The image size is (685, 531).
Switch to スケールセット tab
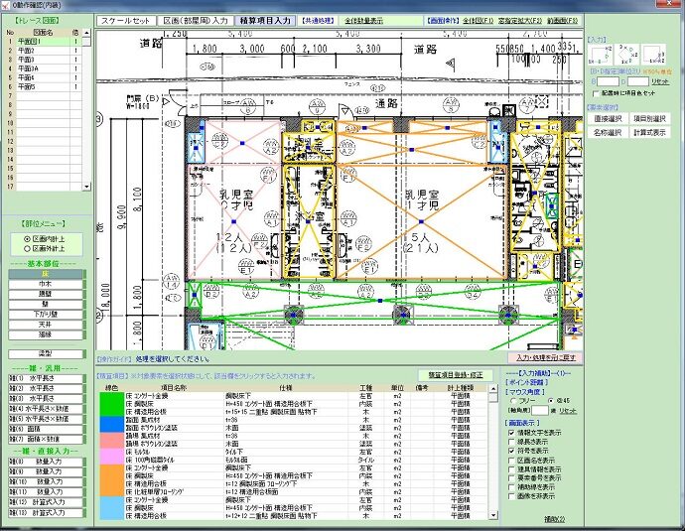tap(126, 20)
